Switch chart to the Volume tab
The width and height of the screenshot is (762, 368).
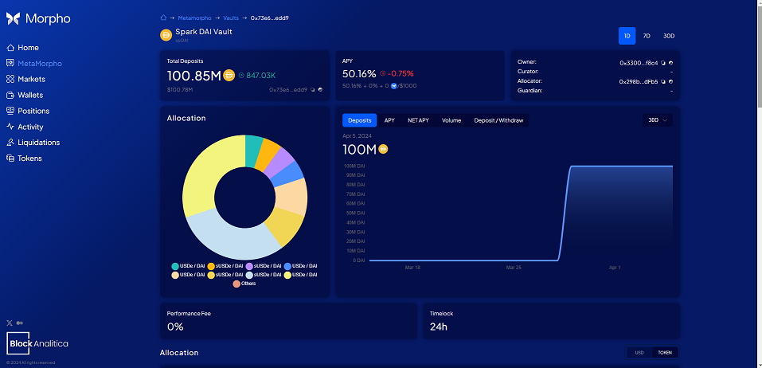coord(451,120)
